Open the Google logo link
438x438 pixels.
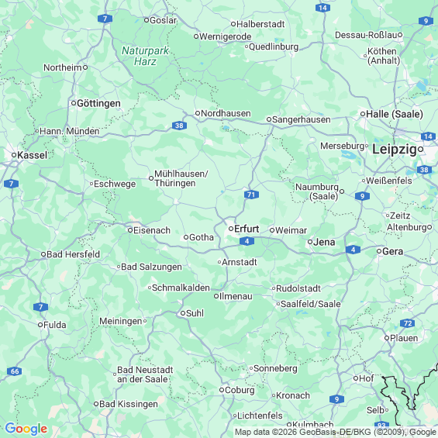click(x=26, y=429)
